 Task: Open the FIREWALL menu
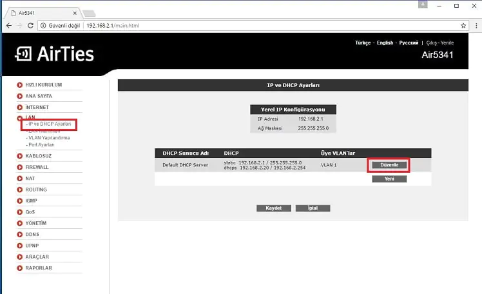tap(37, 167)
